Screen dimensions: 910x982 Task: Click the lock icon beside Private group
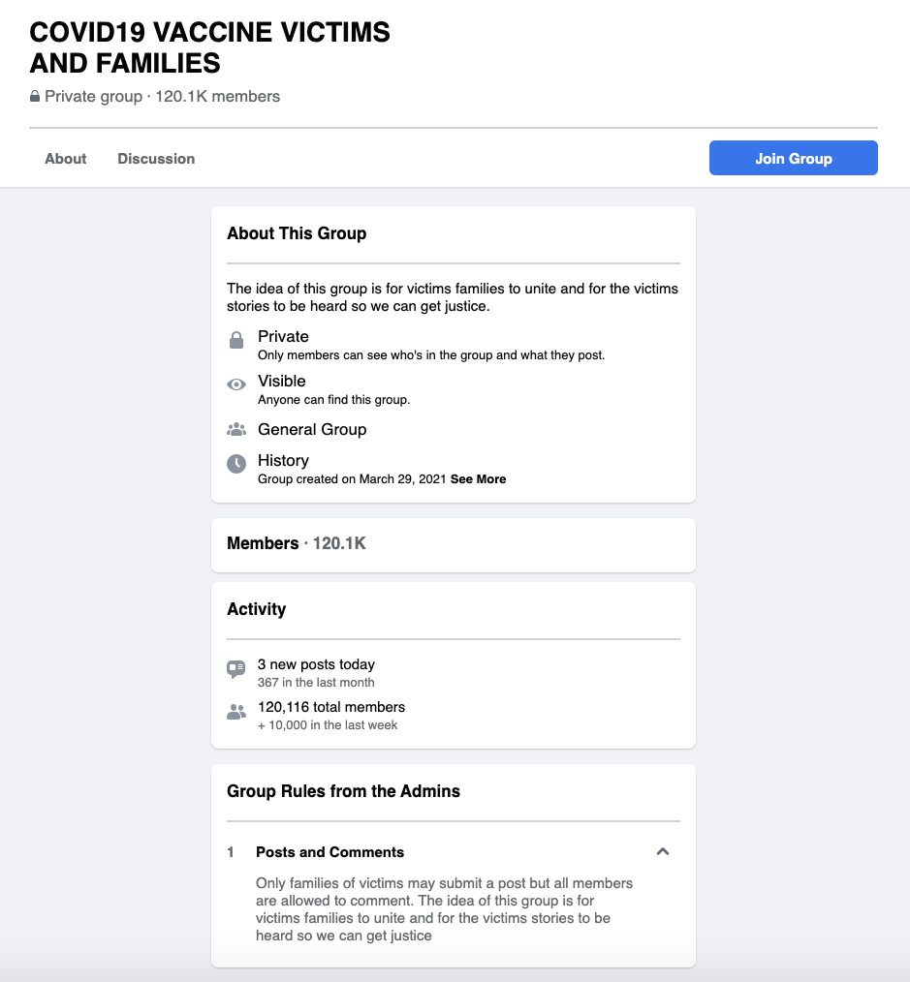(35, 97)
